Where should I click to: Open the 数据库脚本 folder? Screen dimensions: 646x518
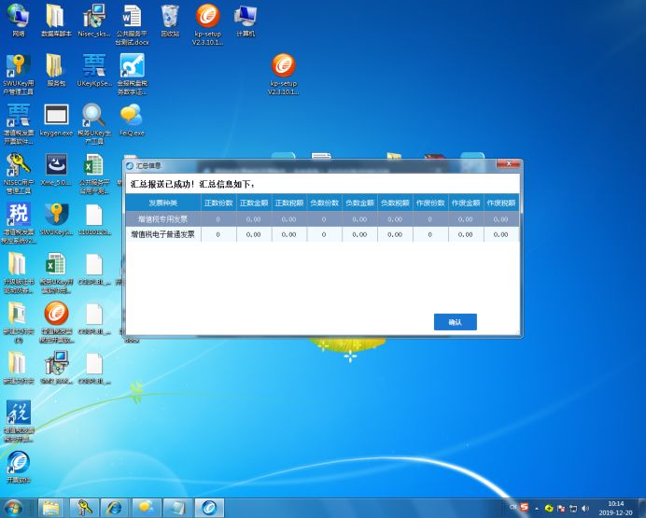click(x=56, y=17)
